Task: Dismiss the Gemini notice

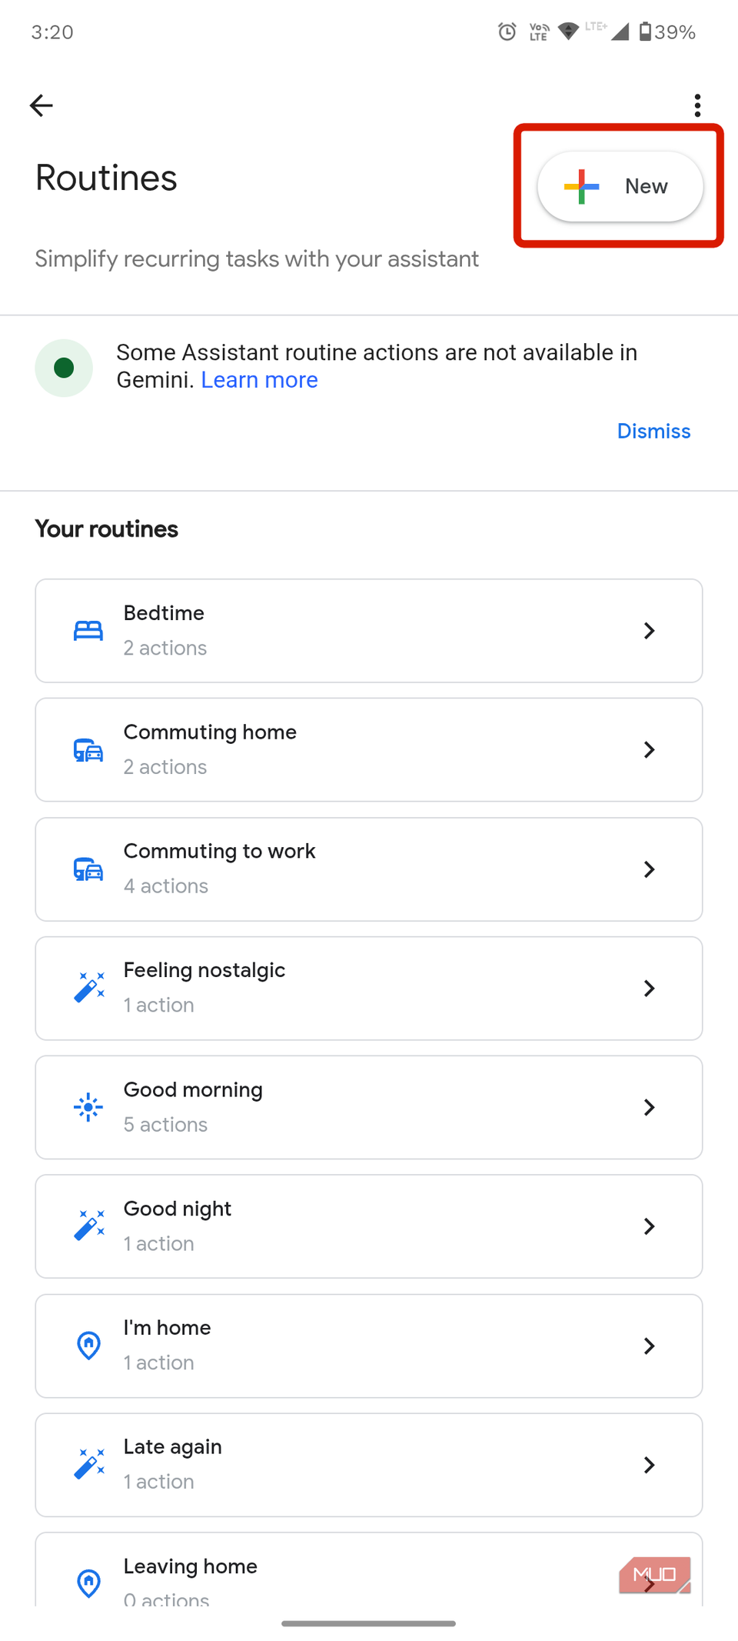Action: click(653, 431)
